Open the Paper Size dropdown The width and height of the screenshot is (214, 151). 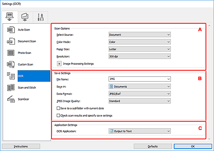(x=140, y=49)
